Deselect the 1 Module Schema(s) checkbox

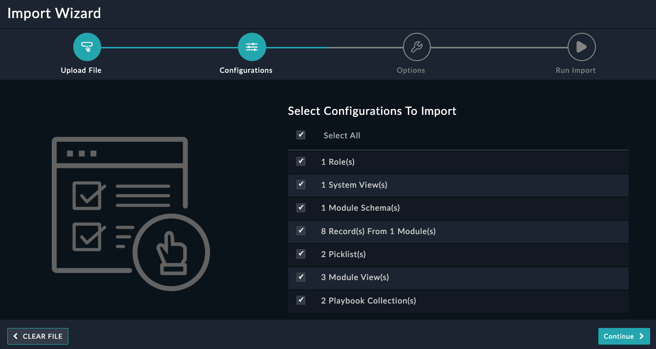pyautogui.click(x=301, y=208)
